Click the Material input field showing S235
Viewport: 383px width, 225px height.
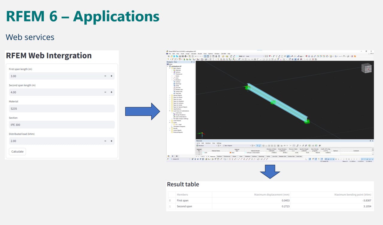(62, 109)
